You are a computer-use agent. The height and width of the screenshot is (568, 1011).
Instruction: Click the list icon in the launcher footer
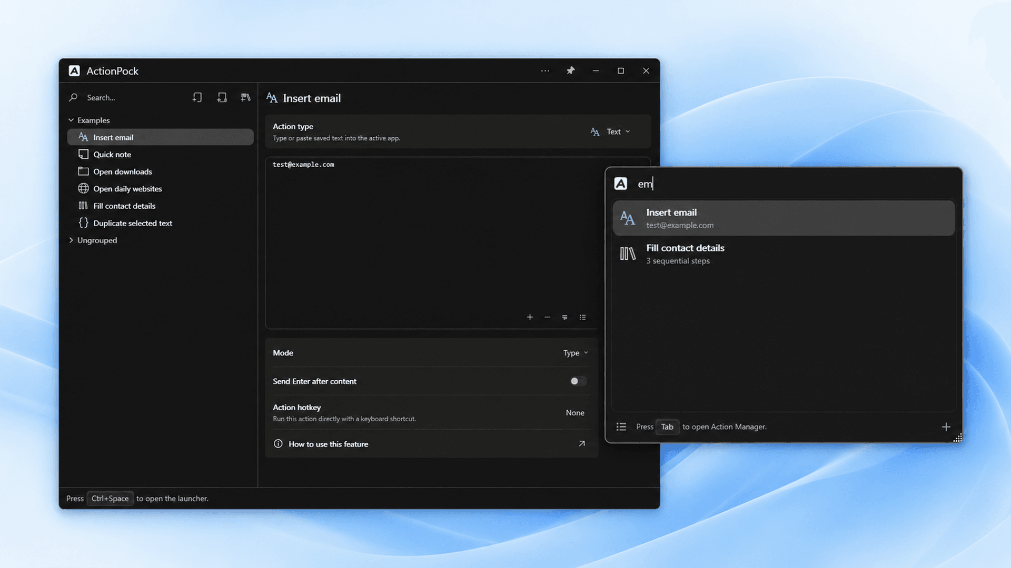(x=621, y=427)
